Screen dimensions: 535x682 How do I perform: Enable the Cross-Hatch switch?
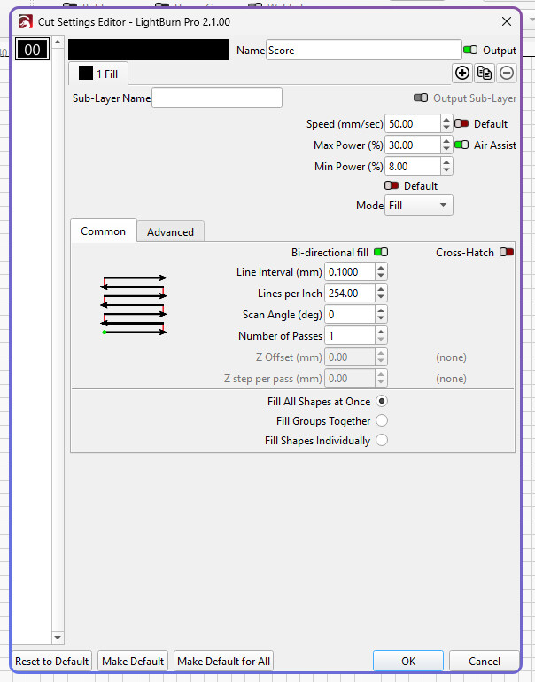point(507,252)
